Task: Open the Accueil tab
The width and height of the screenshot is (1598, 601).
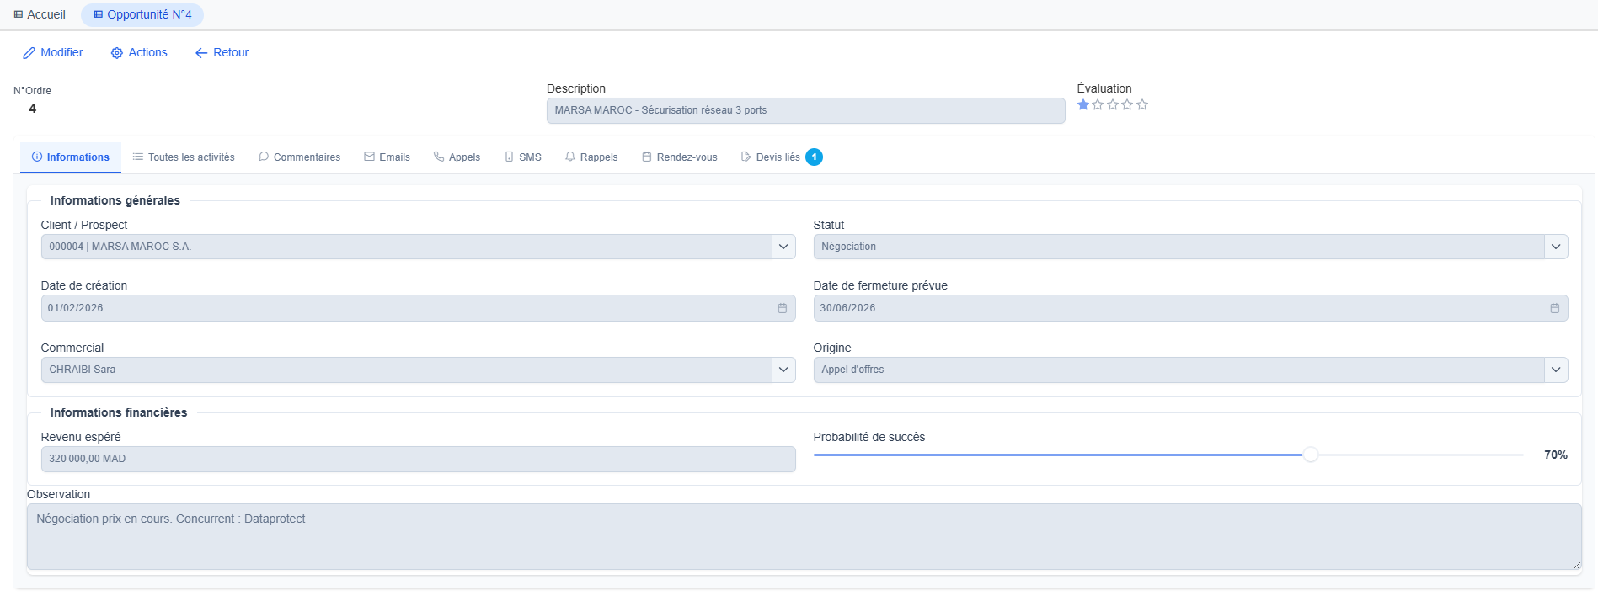Action: pos(40,14)
